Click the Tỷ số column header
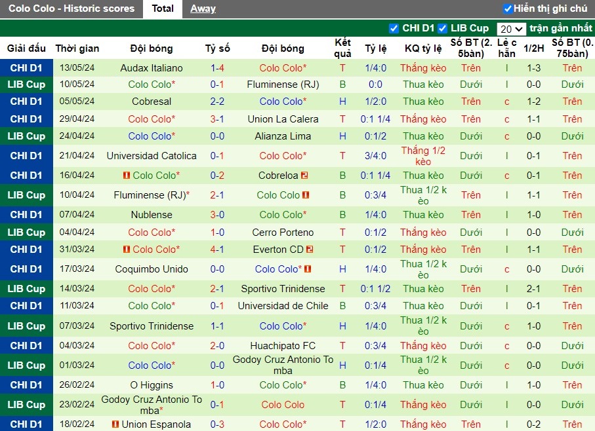The image size is (595, 431). [217, 48]
